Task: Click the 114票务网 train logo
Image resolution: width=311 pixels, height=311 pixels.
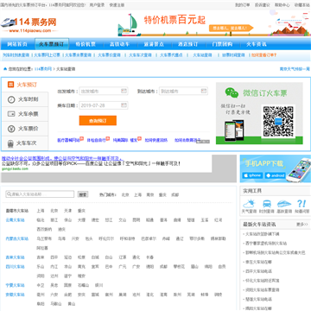Action: [x=29, y=24]
